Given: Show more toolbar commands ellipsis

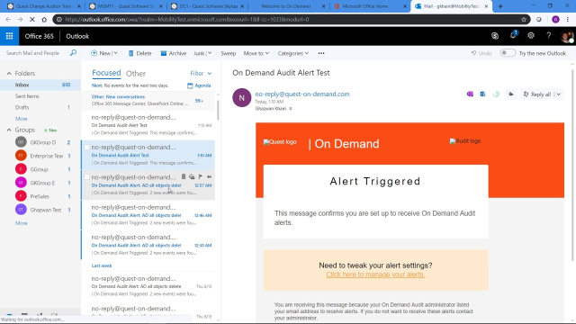Looking at the screenshot, I should tap(321, 53).
